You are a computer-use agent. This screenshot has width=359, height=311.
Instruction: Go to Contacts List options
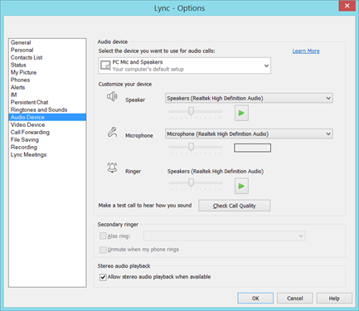pos(47,57)
